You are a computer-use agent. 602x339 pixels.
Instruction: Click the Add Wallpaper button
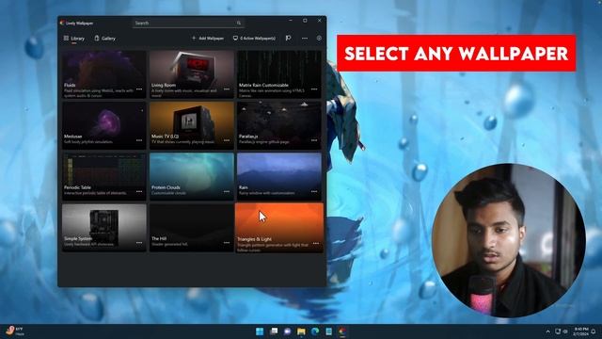[208, 38]
